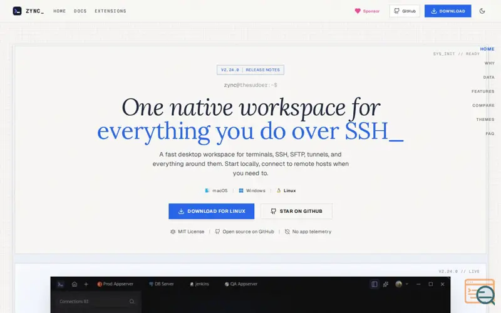The height and width of the screenshot is (313, 501).
Task: Click the V2.24.0 version badge
Action: [230, 69]
